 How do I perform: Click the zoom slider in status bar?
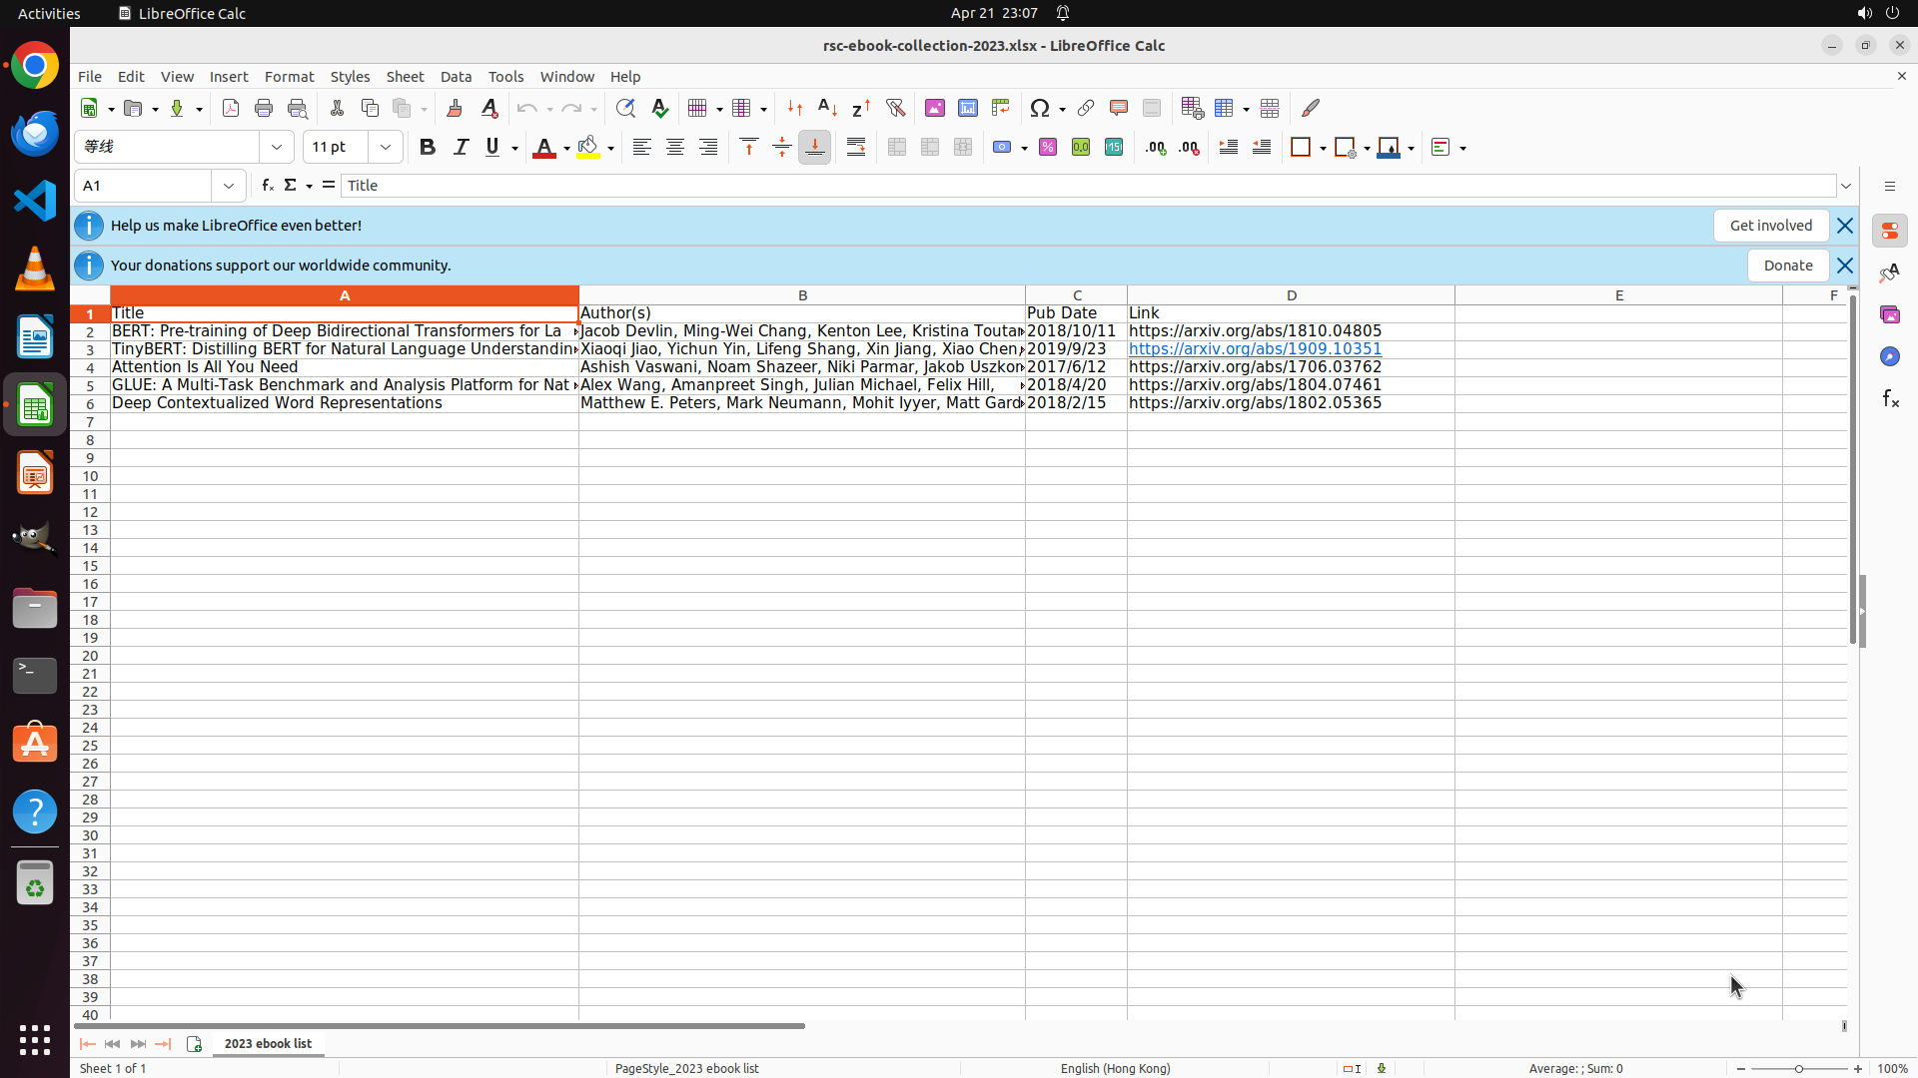point(1798,1068)
